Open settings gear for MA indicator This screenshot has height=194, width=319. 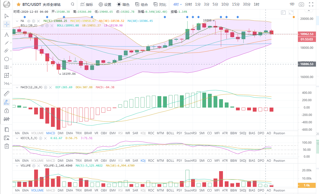[34, 21]
